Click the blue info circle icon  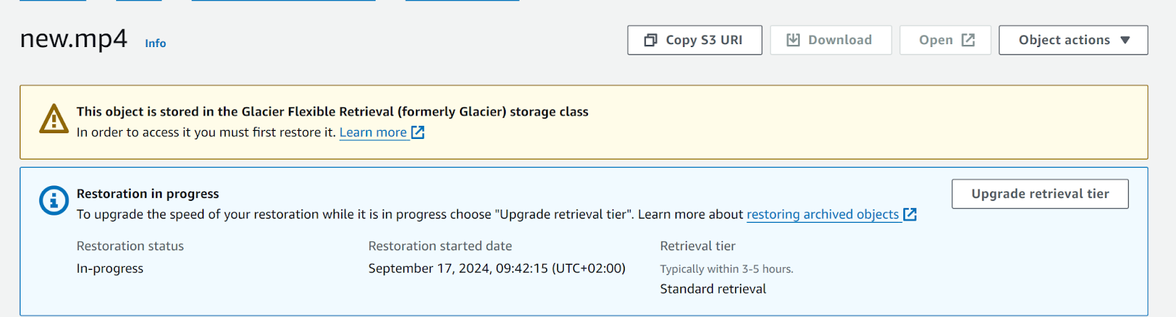point(54,200)
